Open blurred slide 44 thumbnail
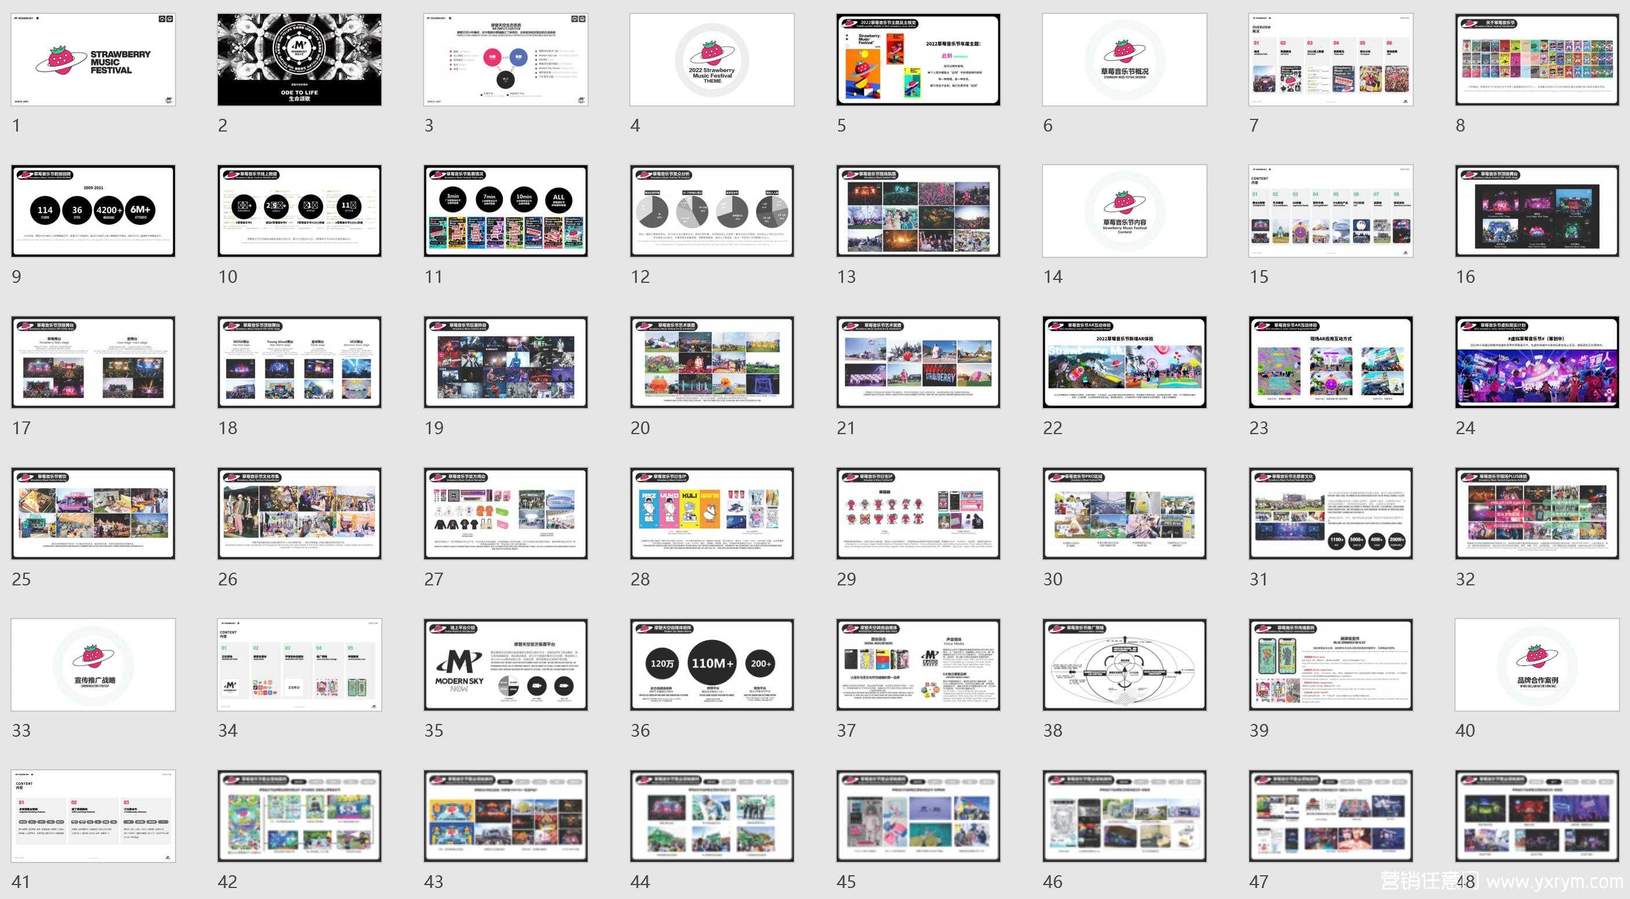The height and width of the screenshot is (899, 1630). [712, 816]
